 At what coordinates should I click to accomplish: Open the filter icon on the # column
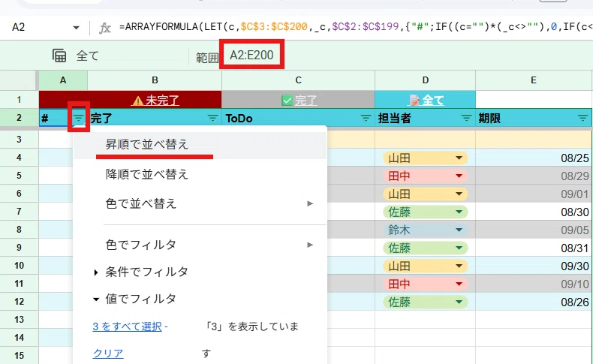(78, 118)
